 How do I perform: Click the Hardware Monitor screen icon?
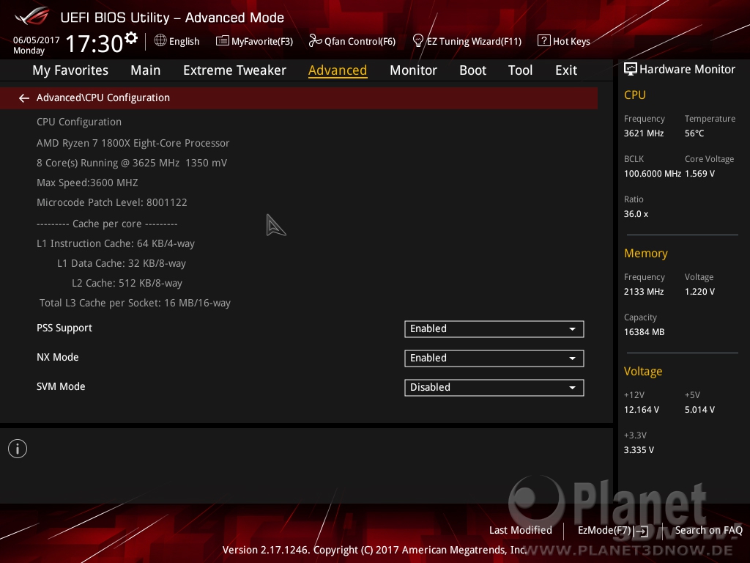631,70
